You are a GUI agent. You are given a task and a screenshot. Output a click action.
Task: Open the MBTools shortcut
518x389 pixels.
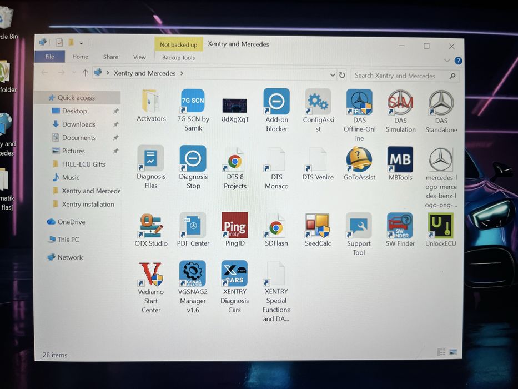click(400, 164)
